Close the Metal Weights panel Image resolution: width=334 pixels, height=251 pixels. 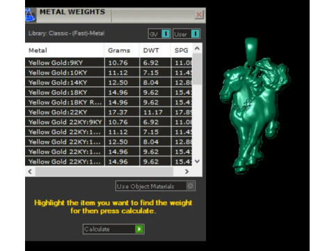point(199,15)
